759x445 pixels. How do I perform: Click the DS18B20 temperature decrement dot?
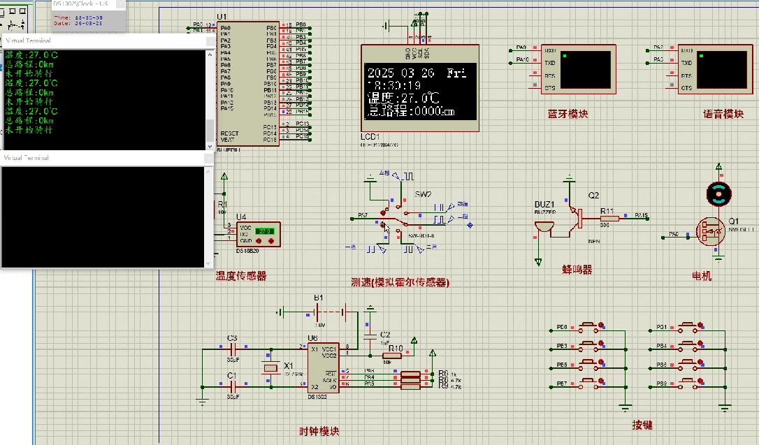[x=260, y=241]
